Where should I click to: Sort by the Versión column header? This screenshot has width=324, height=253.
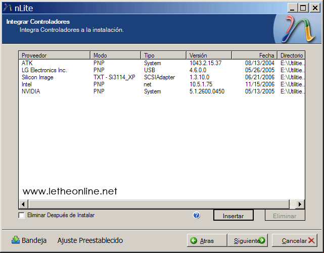209,56
